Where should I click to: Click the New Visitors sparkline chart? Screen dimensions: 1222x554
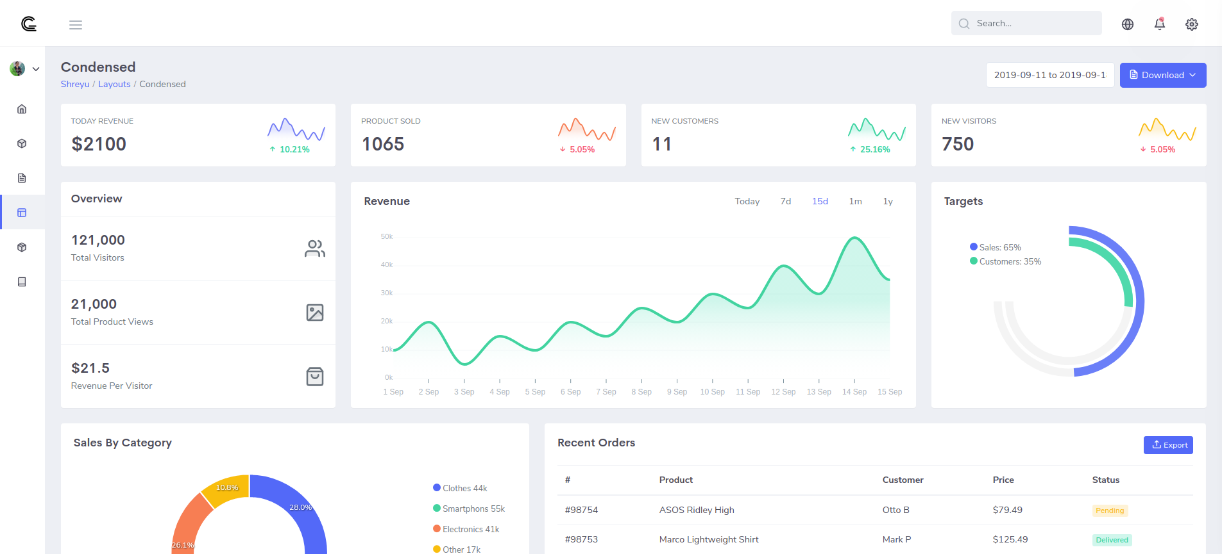pos(1167,129)
